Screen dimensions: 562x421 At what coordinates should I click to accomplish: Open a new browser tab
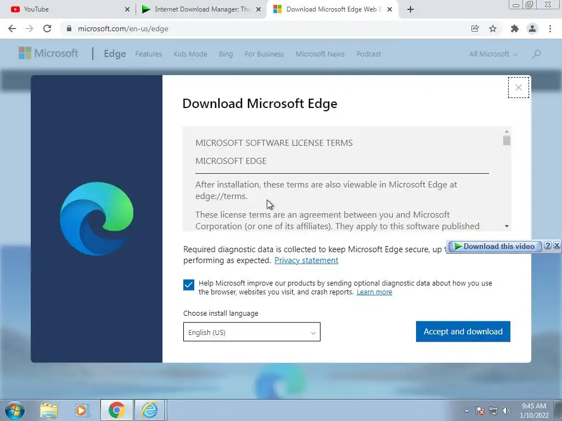pos(411,9)
